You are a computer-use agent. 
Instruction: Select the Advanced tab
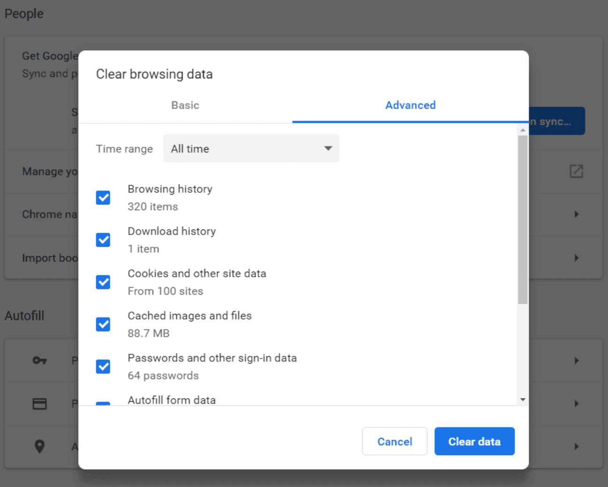(410, 105)
